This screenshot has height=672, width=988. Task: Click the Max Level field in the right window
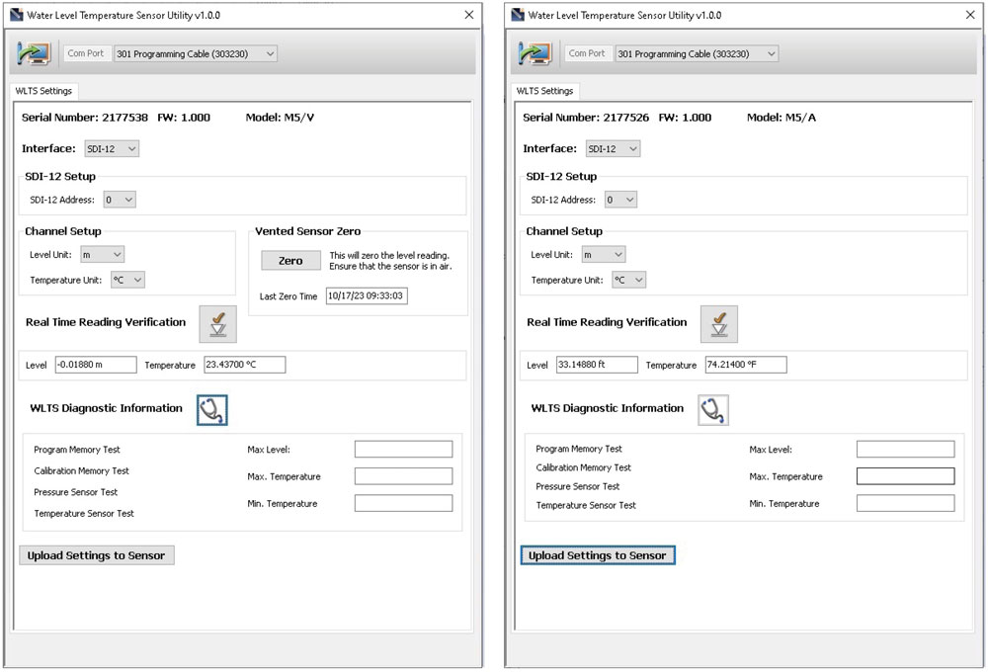(x=905, y=449)
